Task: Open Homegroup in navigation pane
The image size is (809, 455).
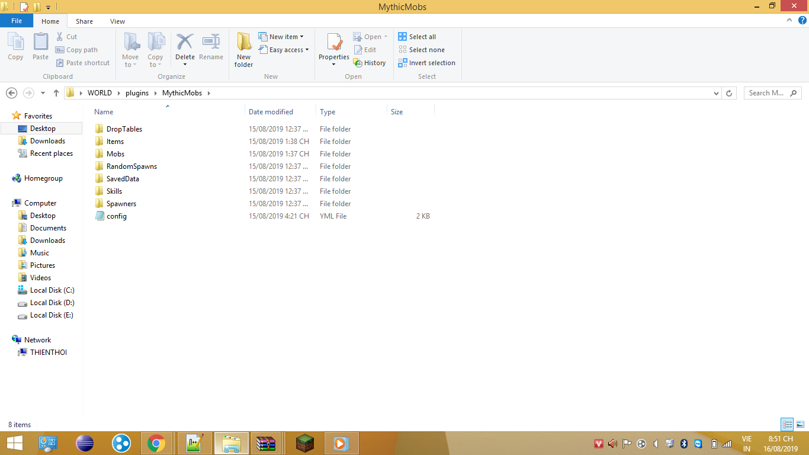Action: [x=43, y=178]
